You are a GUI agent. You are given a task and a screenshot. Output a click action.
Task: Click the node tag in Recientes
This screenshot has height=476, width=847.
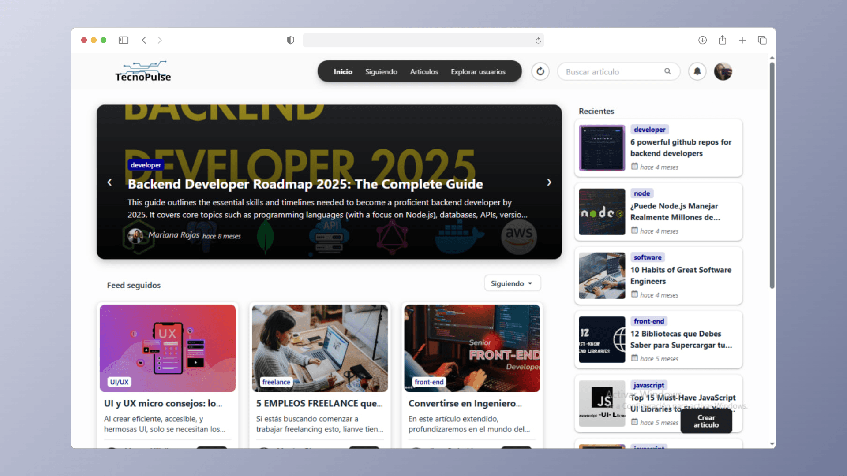[x=642, y=193]
